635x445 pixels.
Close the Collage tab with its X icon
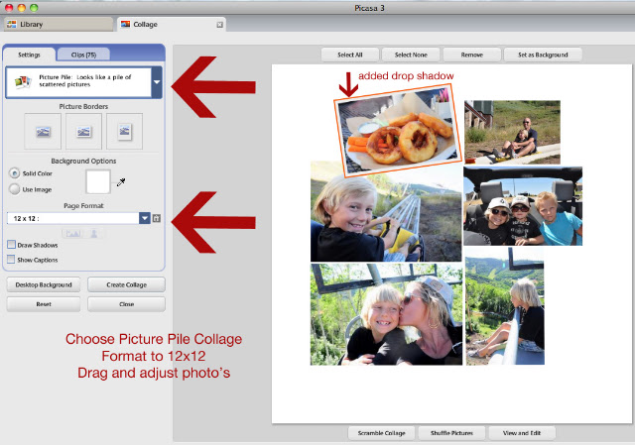219,25
